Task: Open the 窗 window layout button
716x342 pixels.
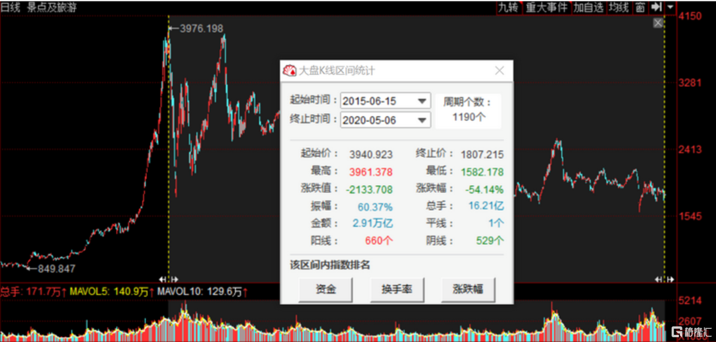Action: pos(640,7)
